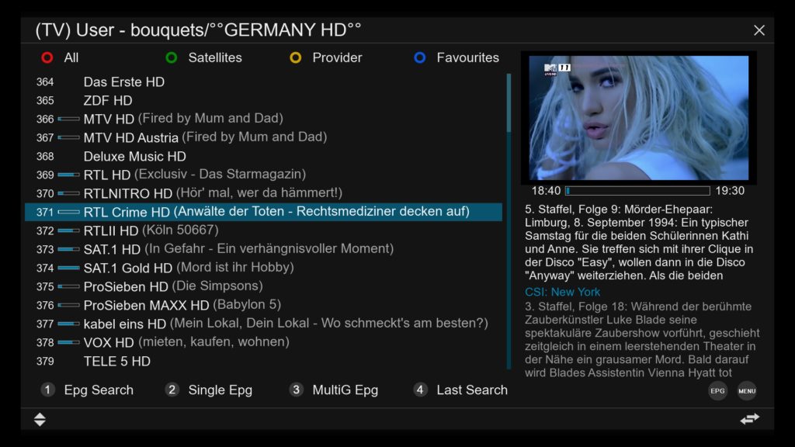Select channel 375 ProSieben HD
This screenshot has height=447, width=795.
pyautogui.click(x=263, y=286)
